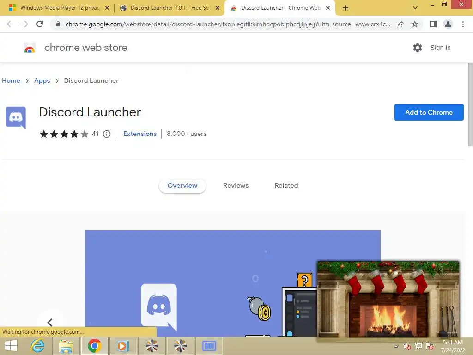Reload the current page
Viewport: 473px width, 355px height.
(40, 24)
